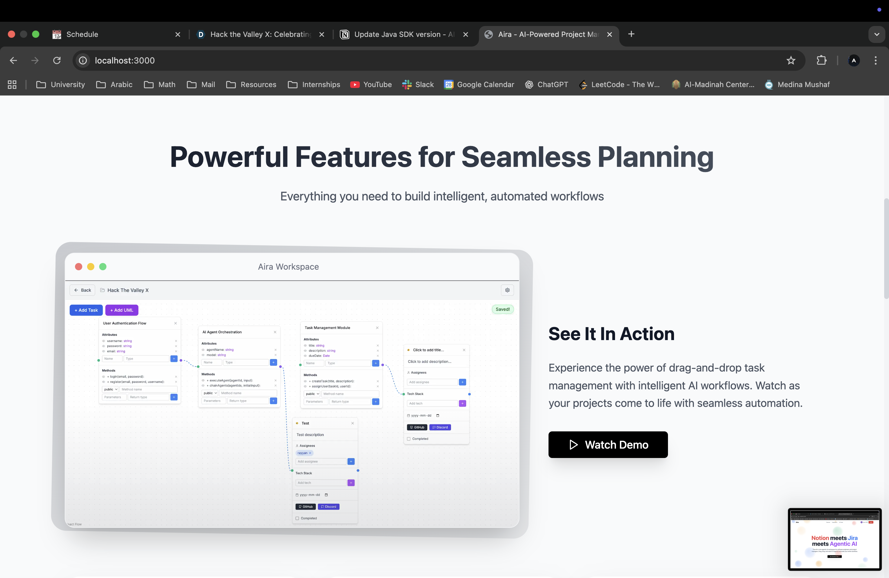Open the apps grid bookmark icon
Screen dimensions: 889x578
12,85
